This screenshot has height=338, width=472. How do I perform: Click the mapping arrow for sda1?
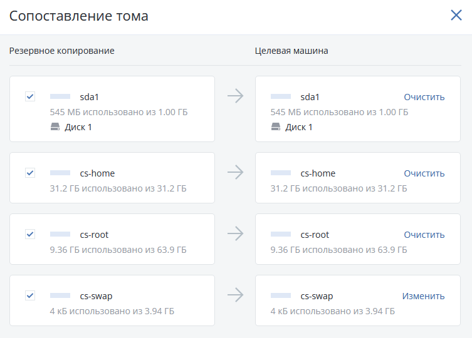point(235,96)
